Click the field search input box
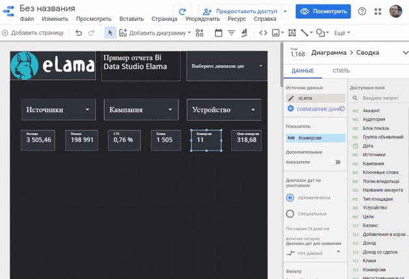This screenshot has width=409, height=279. click(x=380, y=98)
